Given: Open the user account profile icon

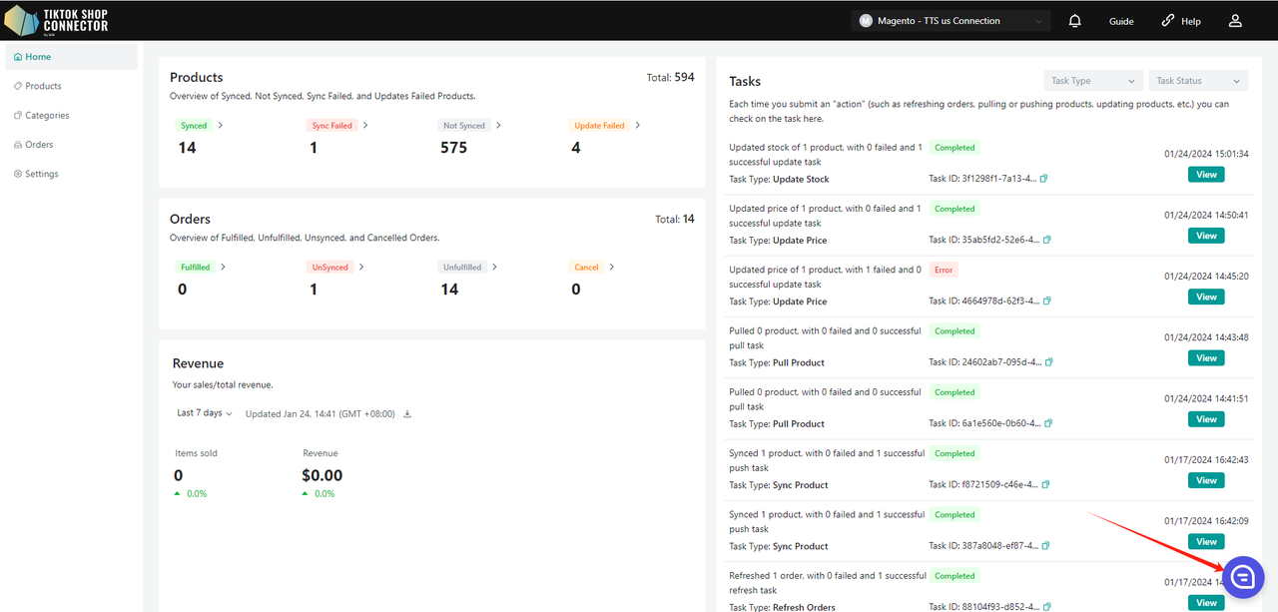Looking at the screenshot, I should coord(1235,21).
